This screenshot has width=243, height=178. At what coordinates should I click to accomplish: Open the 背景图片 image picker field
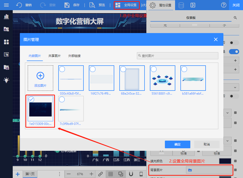[209, 170]
